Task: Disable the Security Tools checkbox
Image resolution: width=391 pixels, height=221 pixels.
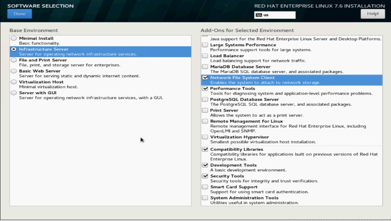Action: coord(205,176)
